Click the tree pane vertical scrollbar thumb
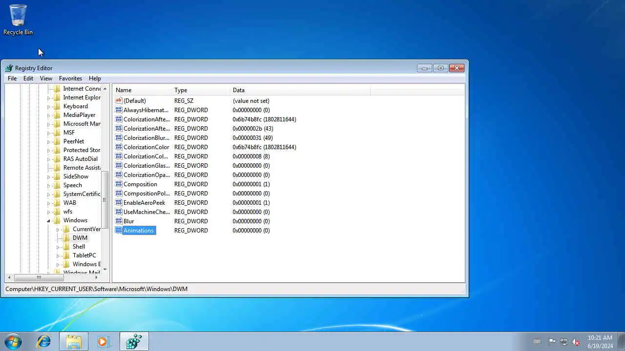 (x=105, y=200)
